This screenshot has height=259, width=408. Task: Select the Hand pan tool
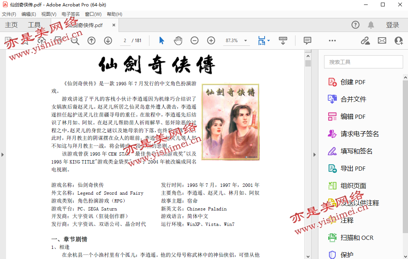click(178, 41)
